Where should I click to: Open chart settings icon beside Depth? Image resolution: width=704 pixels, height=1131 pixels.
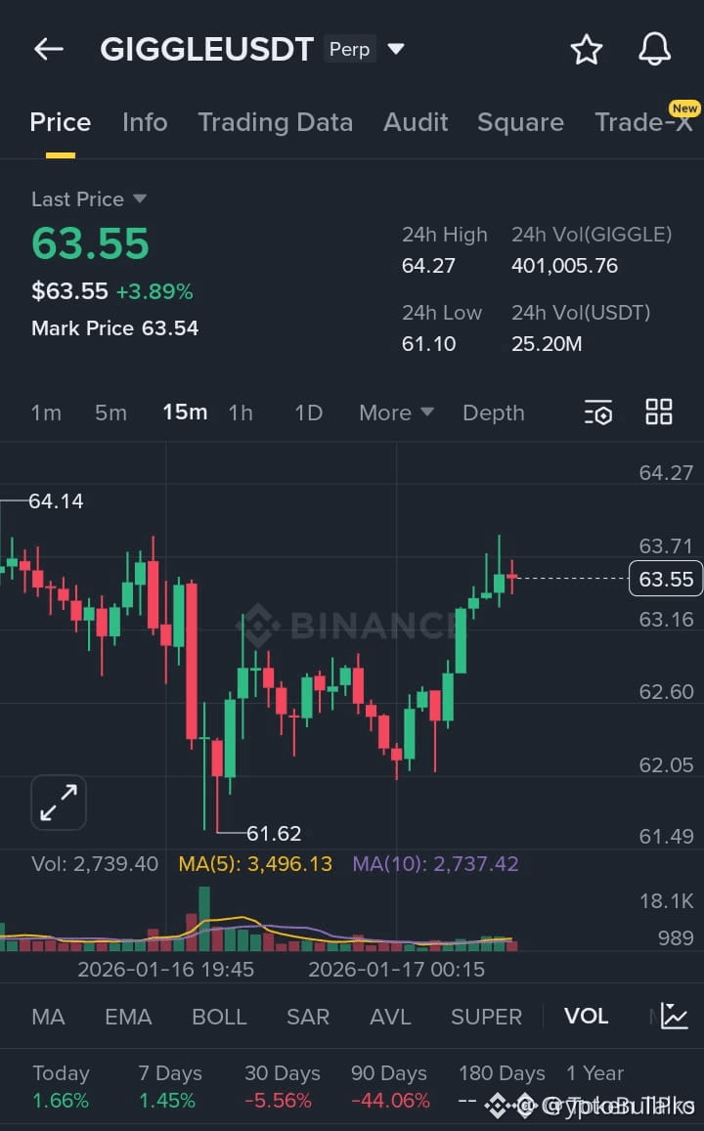[x=597, y=412]
